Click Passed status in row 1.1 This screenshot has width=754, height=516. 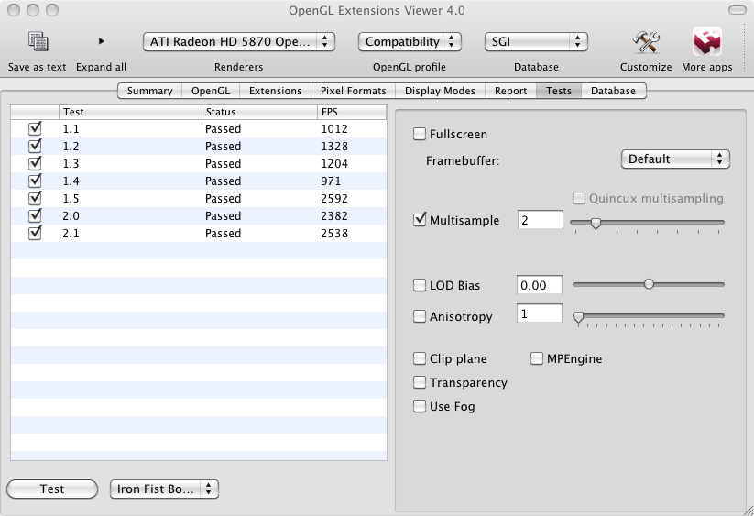(224, 129)
